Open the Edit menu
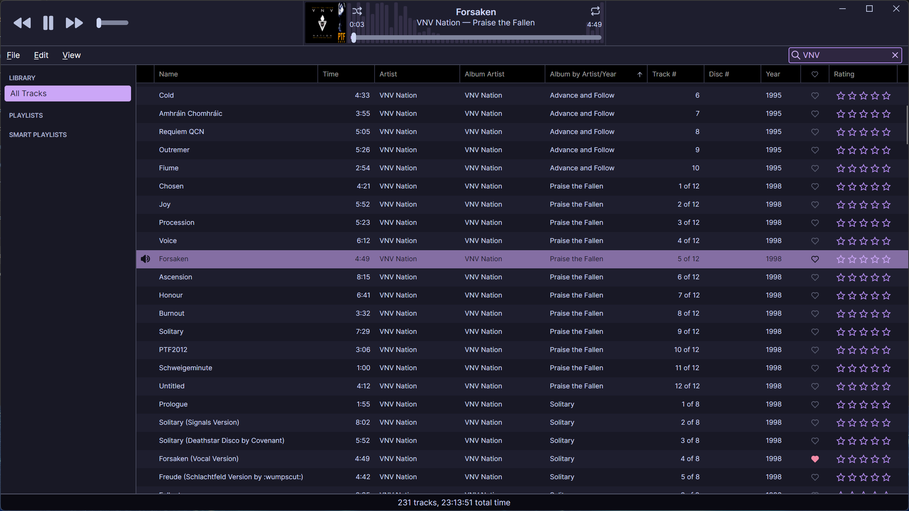This screenshot has width=909, height=511. click(x=41, y=55)
